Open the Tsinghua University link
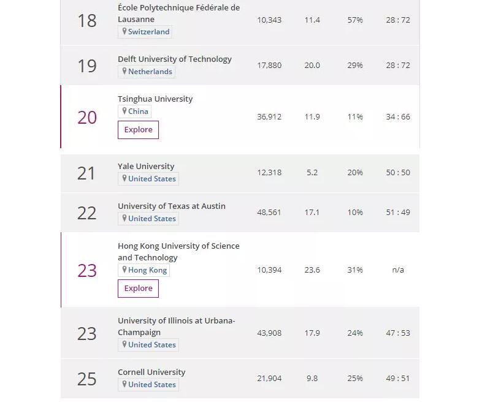The height and width of the screenshot is (408, 501). 155,99
